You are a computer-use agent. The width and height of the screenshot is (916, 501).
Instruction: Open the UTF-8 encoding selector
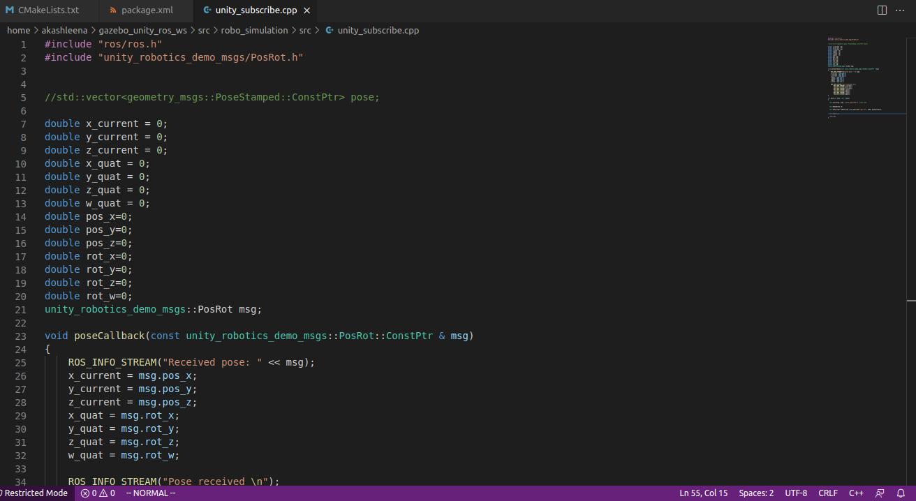(796, 493)
